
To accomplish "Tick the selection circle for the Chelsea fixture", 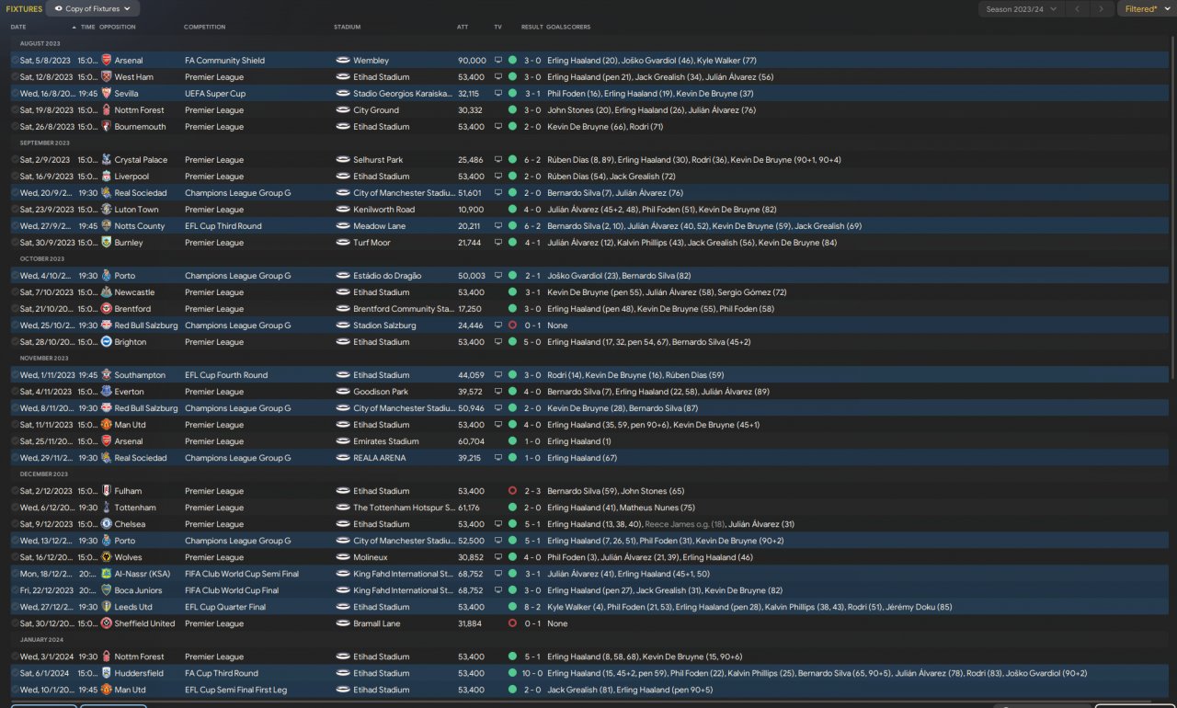I will click(x=15, y=524).
